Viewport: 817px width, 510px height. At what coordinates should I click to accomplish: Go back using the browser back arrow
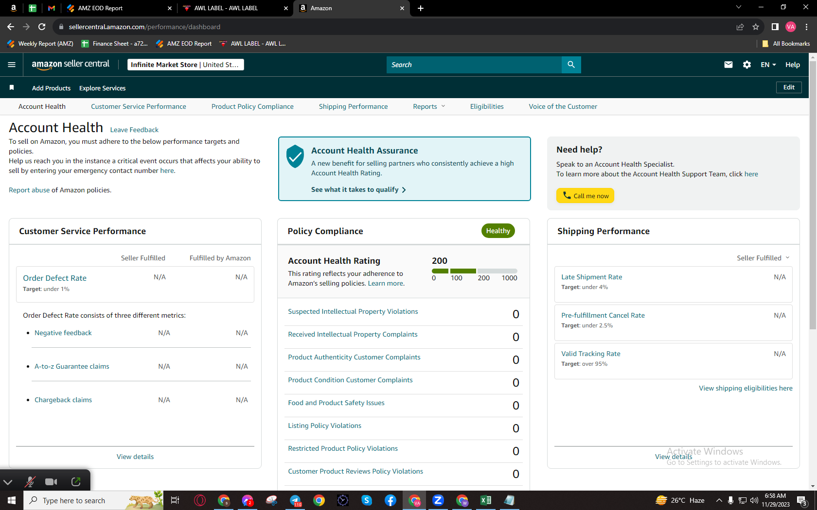[x=11, y=27]
